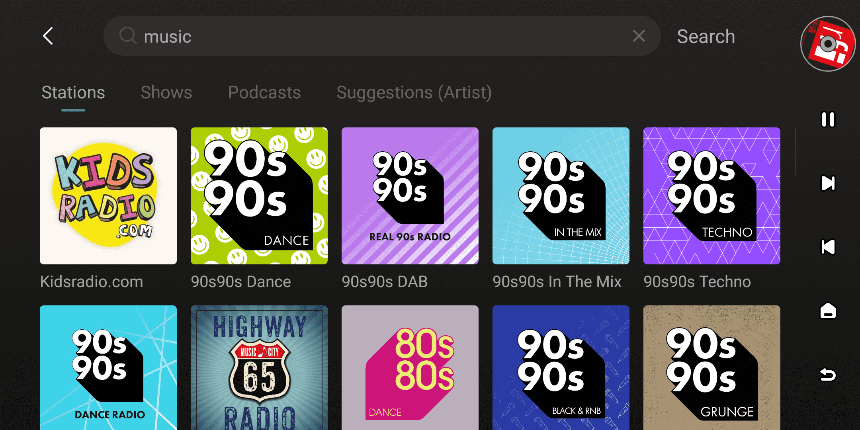Skip to the next station
The width and height of the screenshot is (860, 430).
[x=828, y=183]
